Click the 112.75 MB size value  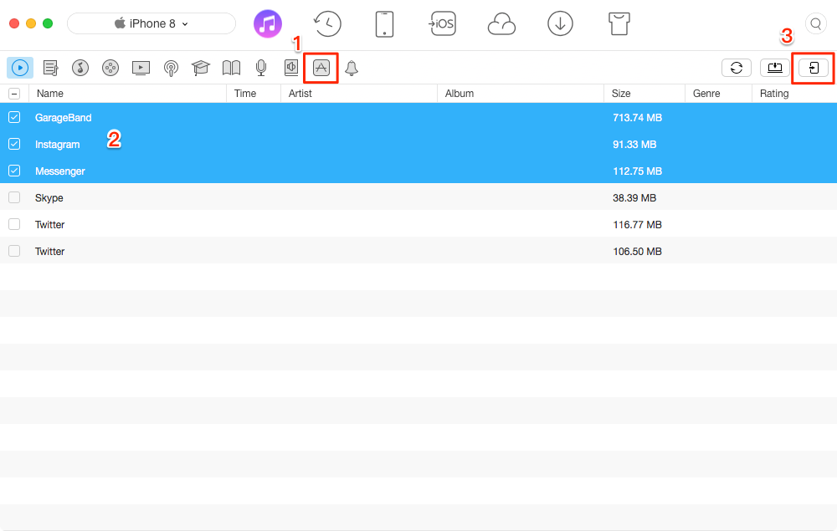tap(637, 171)
